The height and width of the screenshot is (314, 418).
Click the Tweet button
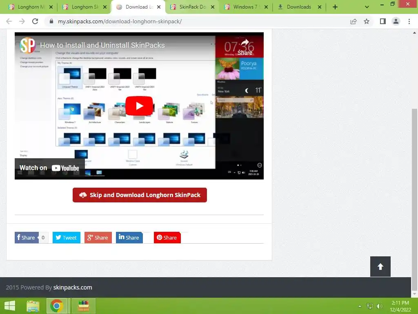(x=67, y=238)
